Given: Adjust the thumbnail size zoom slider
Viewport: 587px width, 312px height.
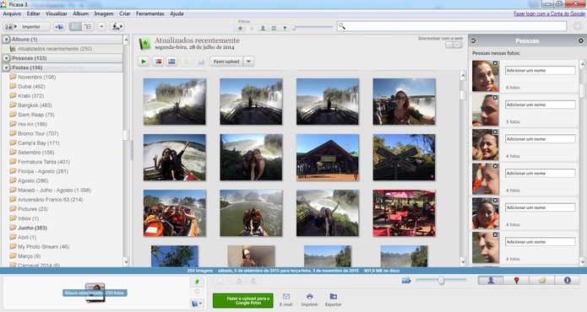Looking at the screenshot, I should [441, 280].
